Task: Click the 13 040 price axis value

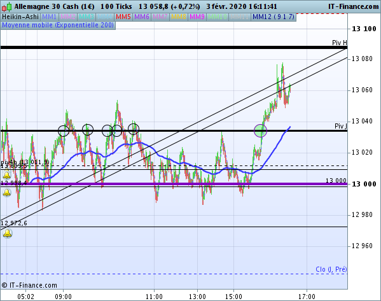Action: 362,121
